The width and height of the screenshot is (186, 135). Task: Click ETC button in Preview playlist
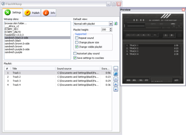pyautogui.click(x=146, y=80)
